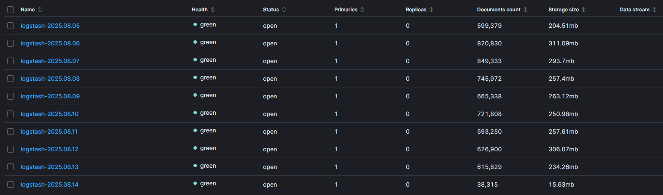Open logstash-2025.08.08 index
This screenshot has width=663, height=195.
(50, 79)
